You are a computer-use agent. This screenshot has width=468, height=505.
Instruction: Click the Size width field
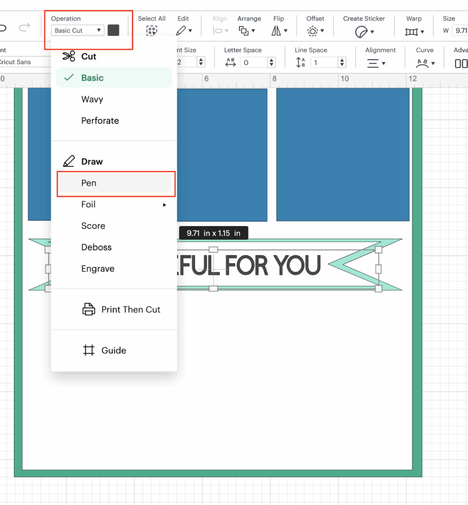coord(460,31)
